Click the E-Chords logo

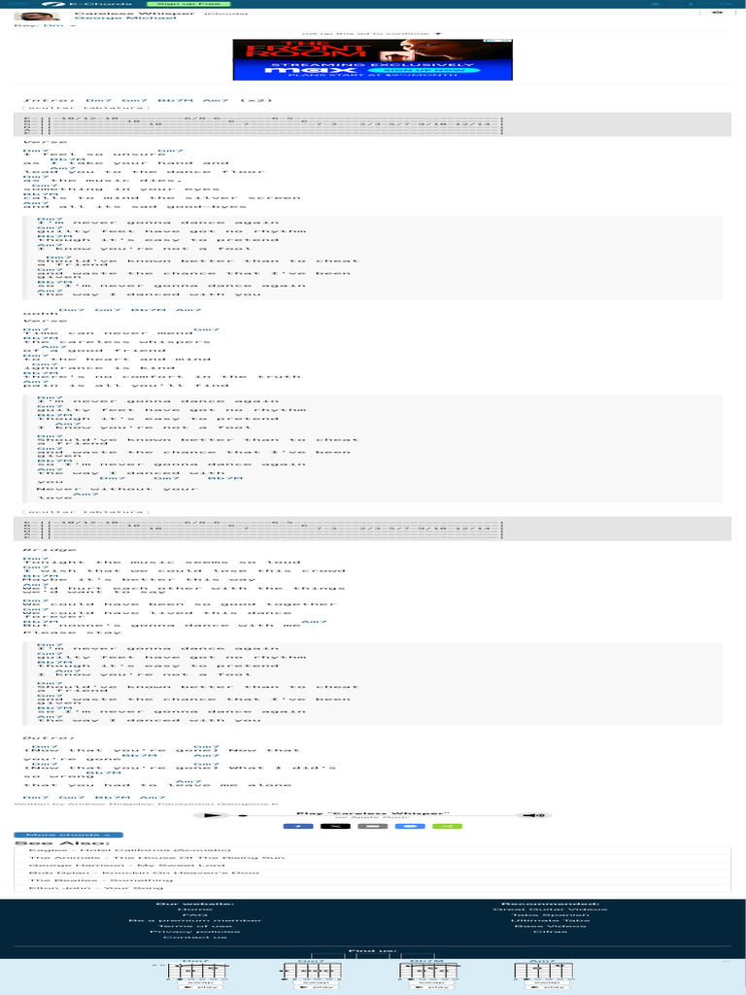coord(86,4)
